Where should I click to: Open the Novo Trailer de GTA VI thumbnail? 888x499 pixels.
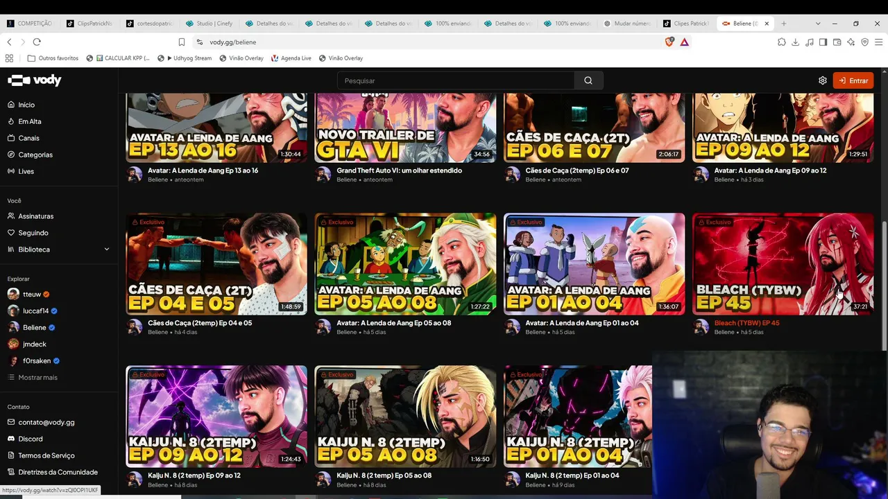pyautogui.click(x=405, y=128)
